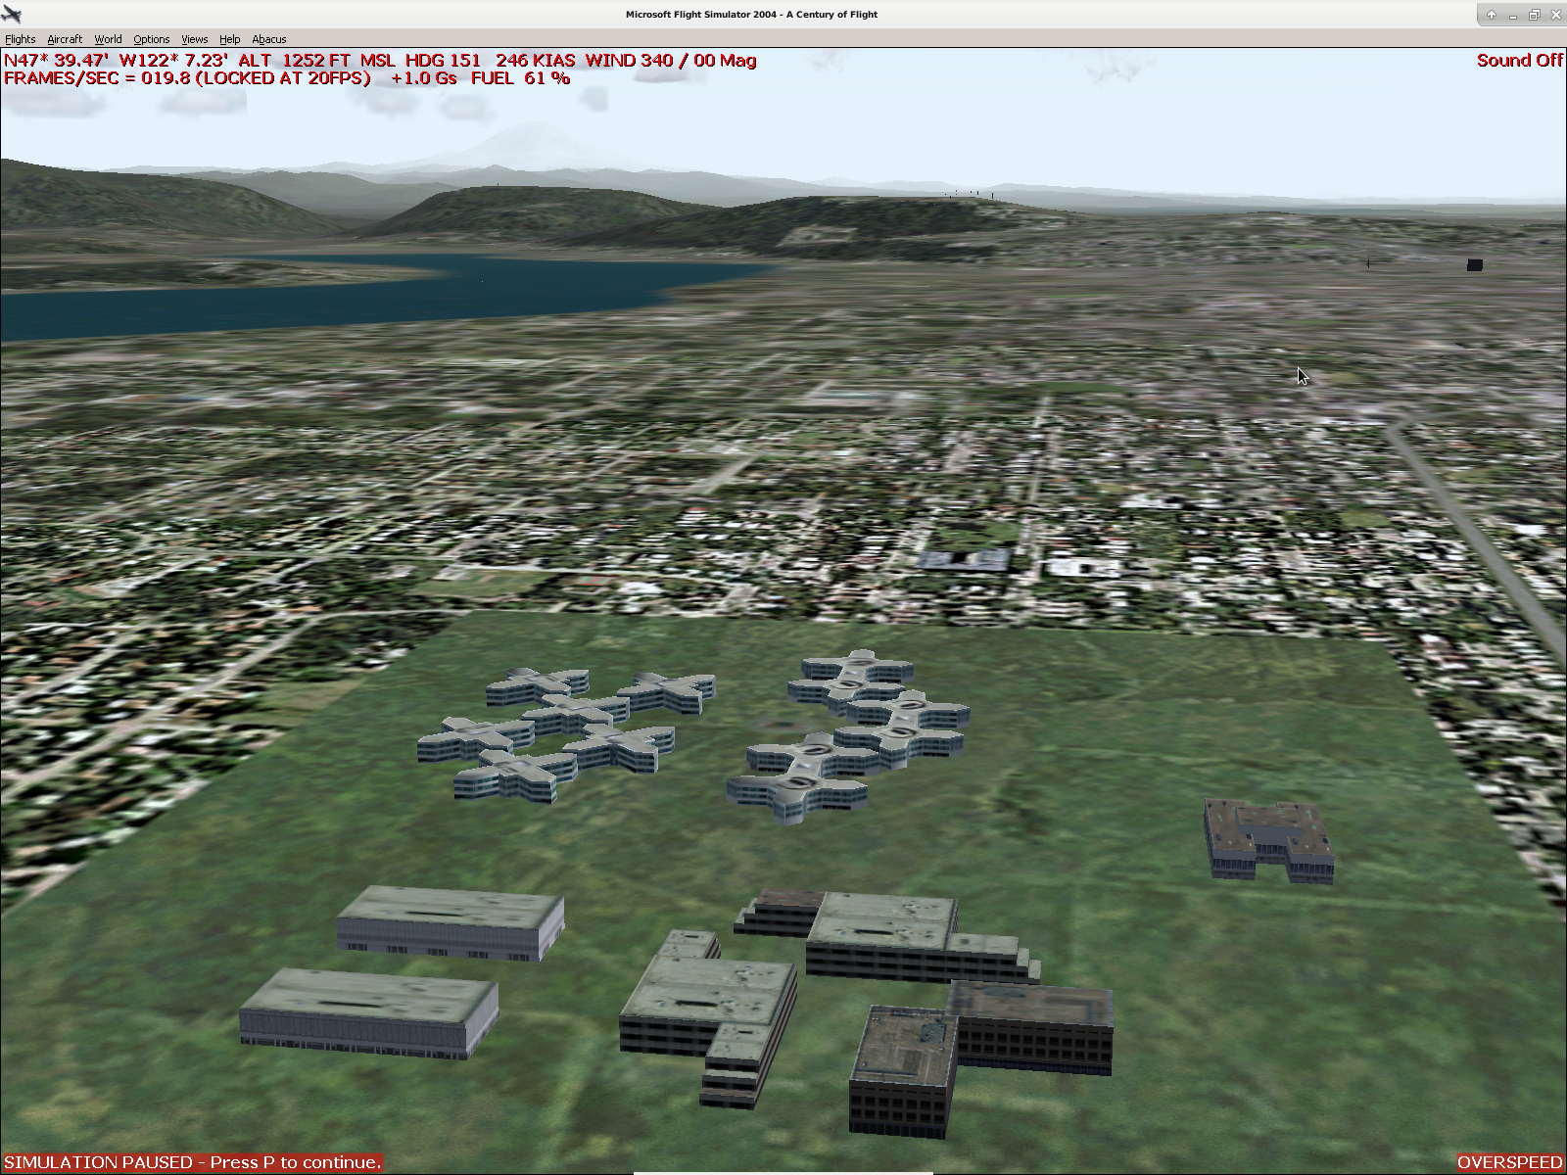
Task: Open the World menu
Action: pyautogui.click(x=108, y=39)
